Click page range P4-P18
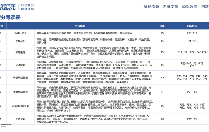The width and height of the screenshot is (209, 132). pyautogui.click(x=192, y=41)
